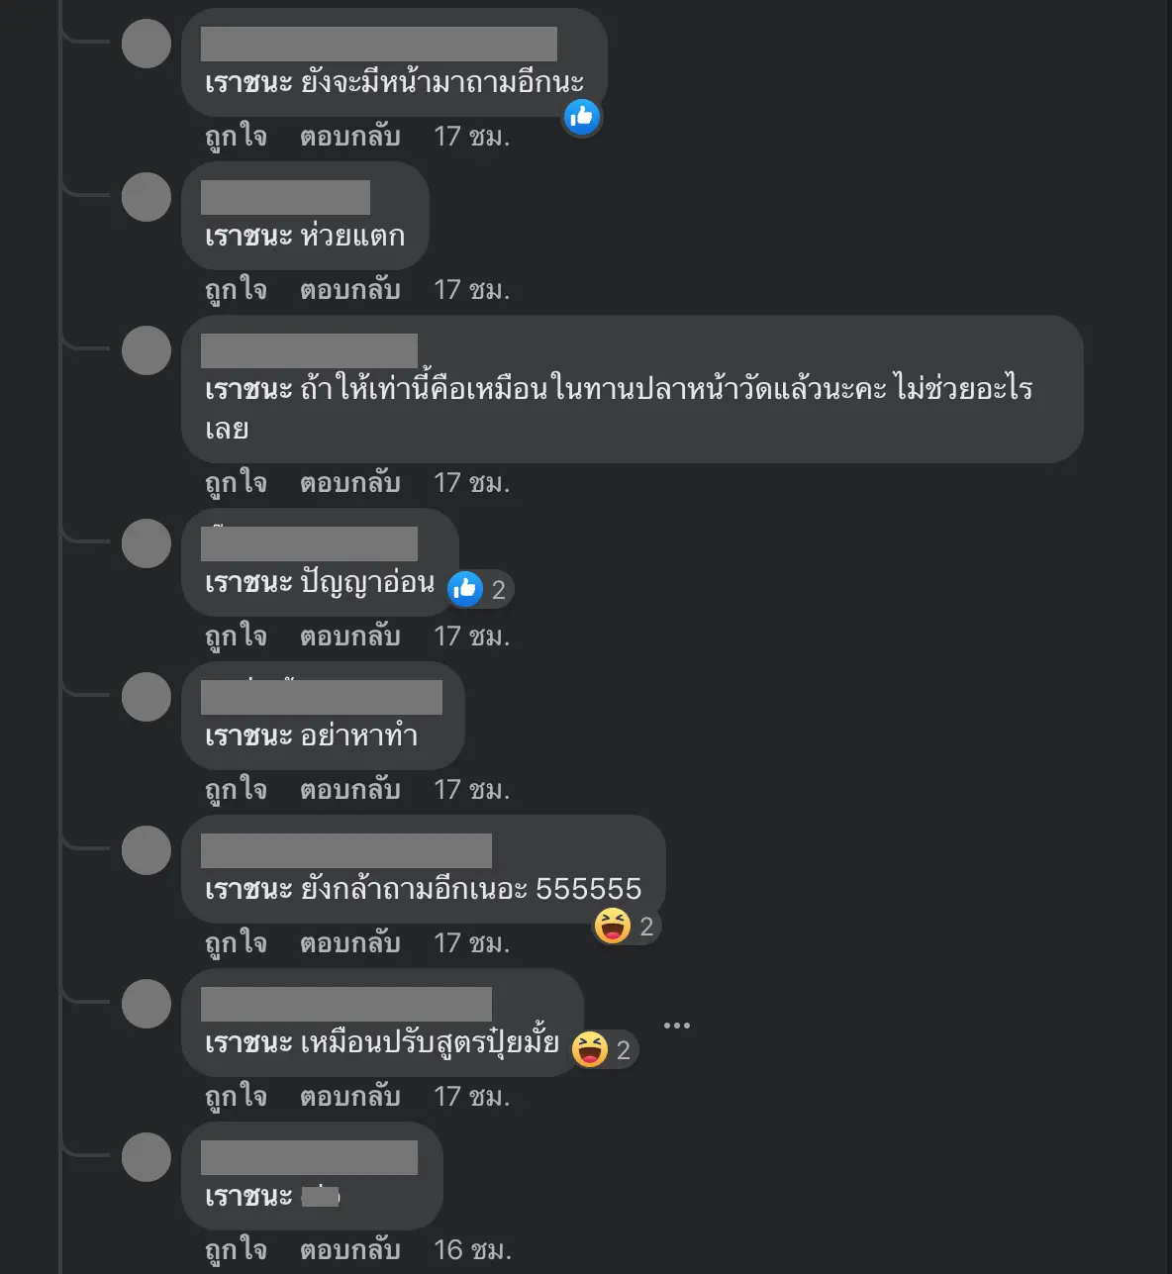Open the '17 ชม.' timestamp under the 'ห่วยแตก' comment
Viewport: 1172px width, 1274px height.
click(x=471, y=290)
